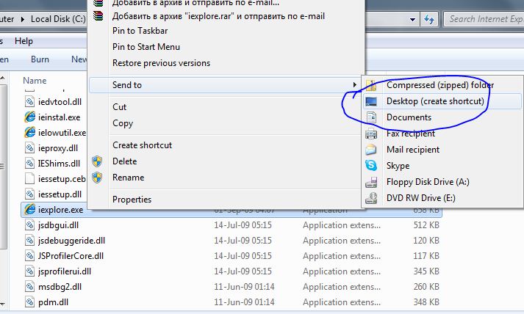Click the JSProfilerCore.dll file icon

(x=29, y=255)
